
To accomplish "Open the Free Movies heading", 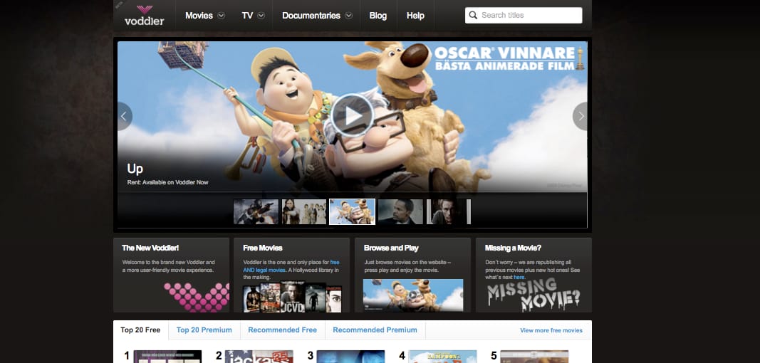I will point(263,248).
